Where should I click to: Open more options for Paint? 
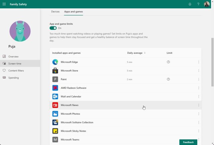[199, 79]
